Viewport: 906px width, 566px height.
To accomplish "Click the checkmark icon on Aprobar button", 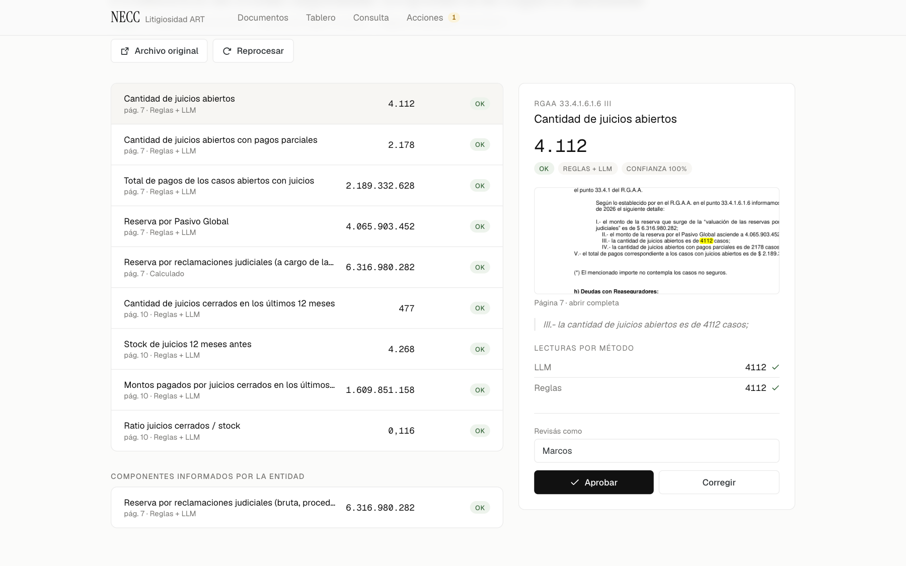I will pyautogui.click(x=575, y=482).
